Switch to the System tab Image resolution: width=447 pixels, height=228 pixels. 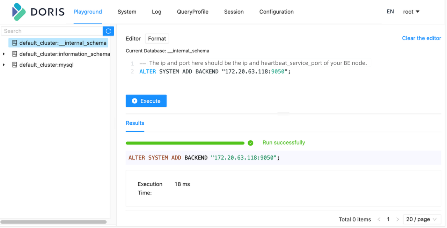[127, 12]
